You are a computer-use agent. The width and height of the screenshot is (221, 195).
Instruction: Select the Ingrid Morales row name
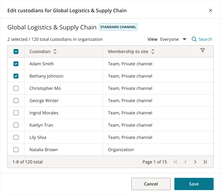[44, 113]
